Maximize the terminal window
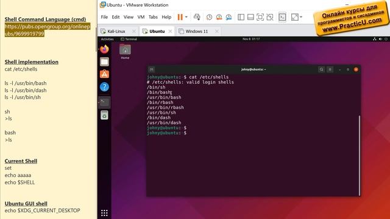The image size is (390, 219). (348, 69)
